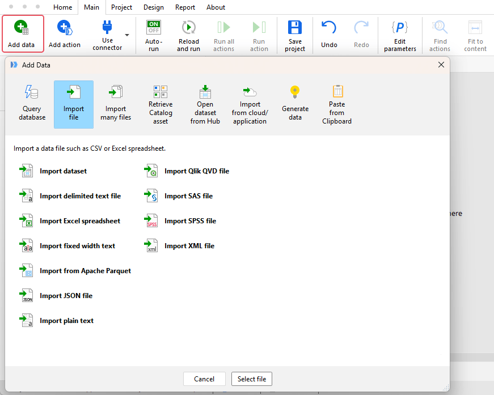
Task: Click Reload and run icon
Action: [188, 27]
